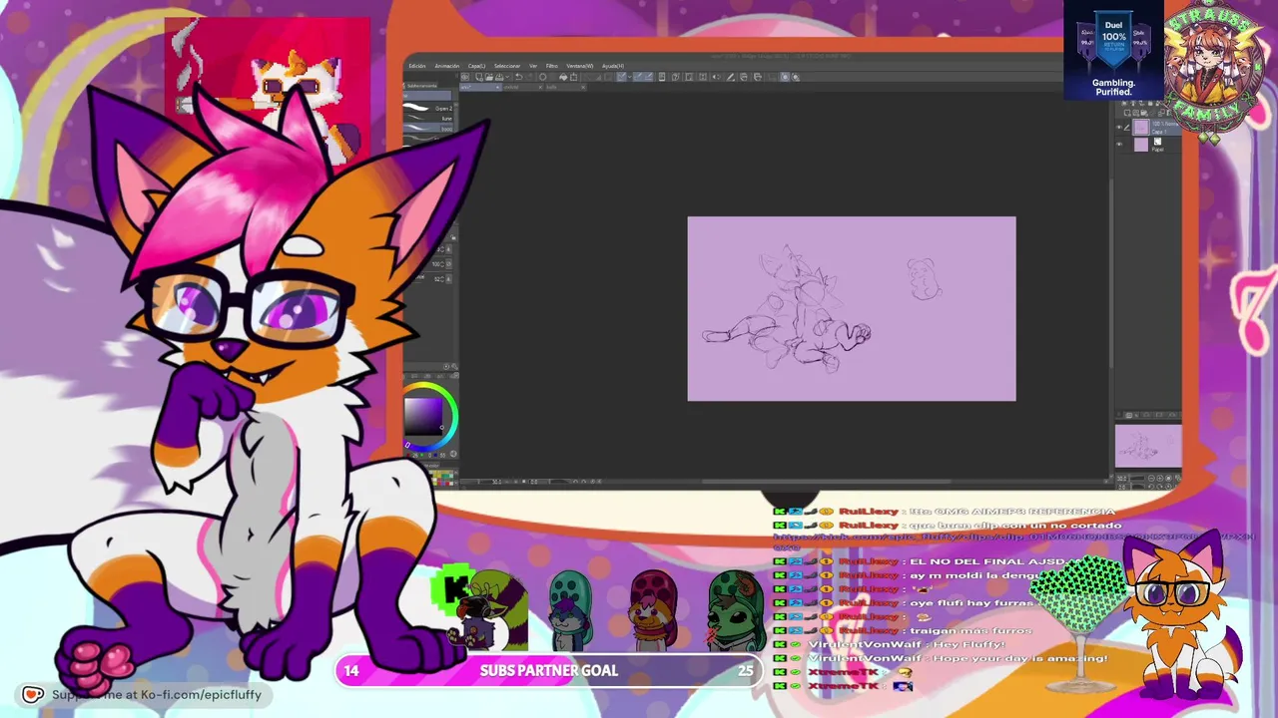1278x718 pixels.
Task: Click the Clip Studio launcher icon in toolbar
Action: [x=465, y=77]
